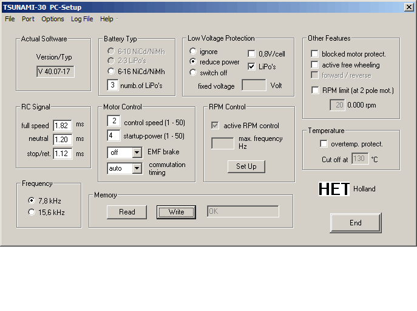The height and width of the screenshot is (311, 417).
Task: Select ignore low voltage protection
Action: coord(194,52)
